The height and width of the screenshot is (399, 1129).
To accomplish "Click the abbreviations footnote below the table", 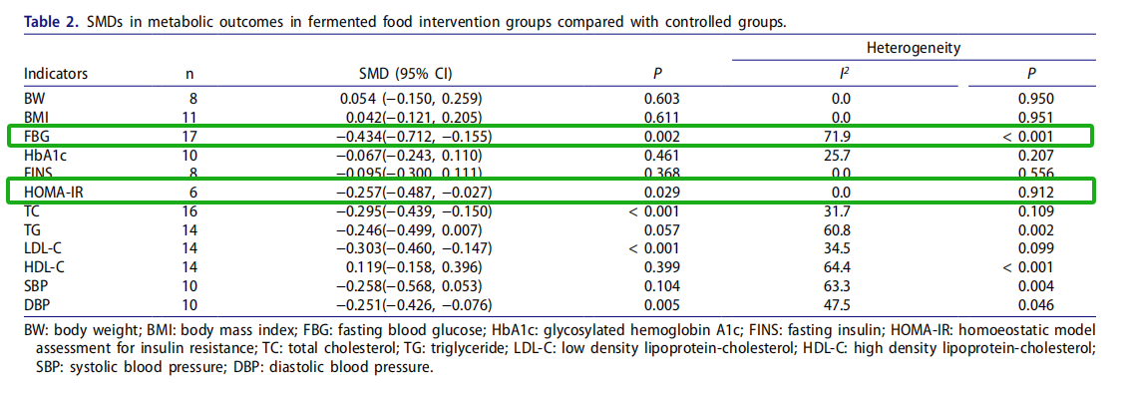I will (x=559, y=347).
